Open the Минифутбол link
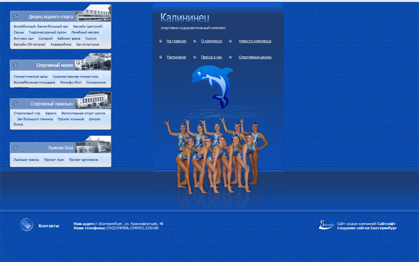The height and width of the screenshot is (262, 419). [x=71, y=82]
